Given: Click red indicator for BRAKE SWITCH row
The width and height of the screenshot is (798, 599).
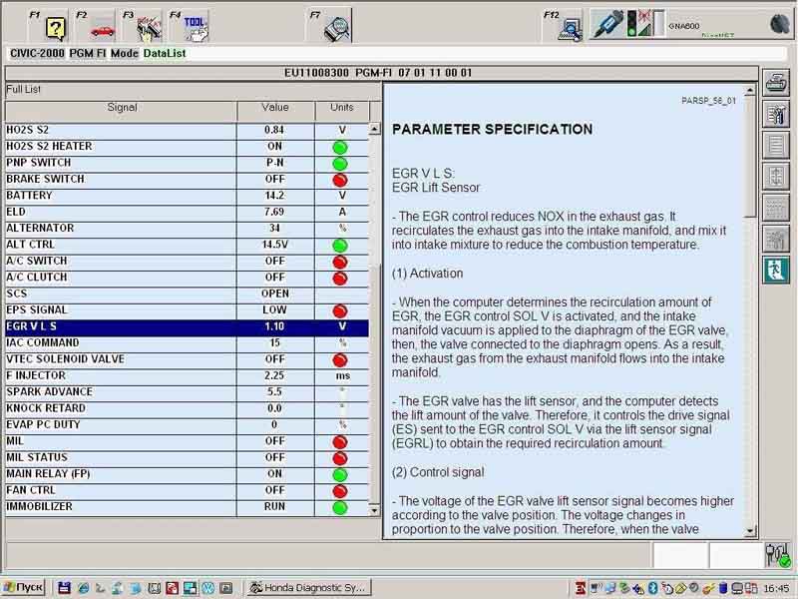Looking at the screenshot, I should [340, 180].
